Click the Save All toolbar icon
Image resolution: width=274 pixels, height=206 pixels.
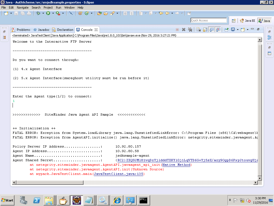point(22,13)
